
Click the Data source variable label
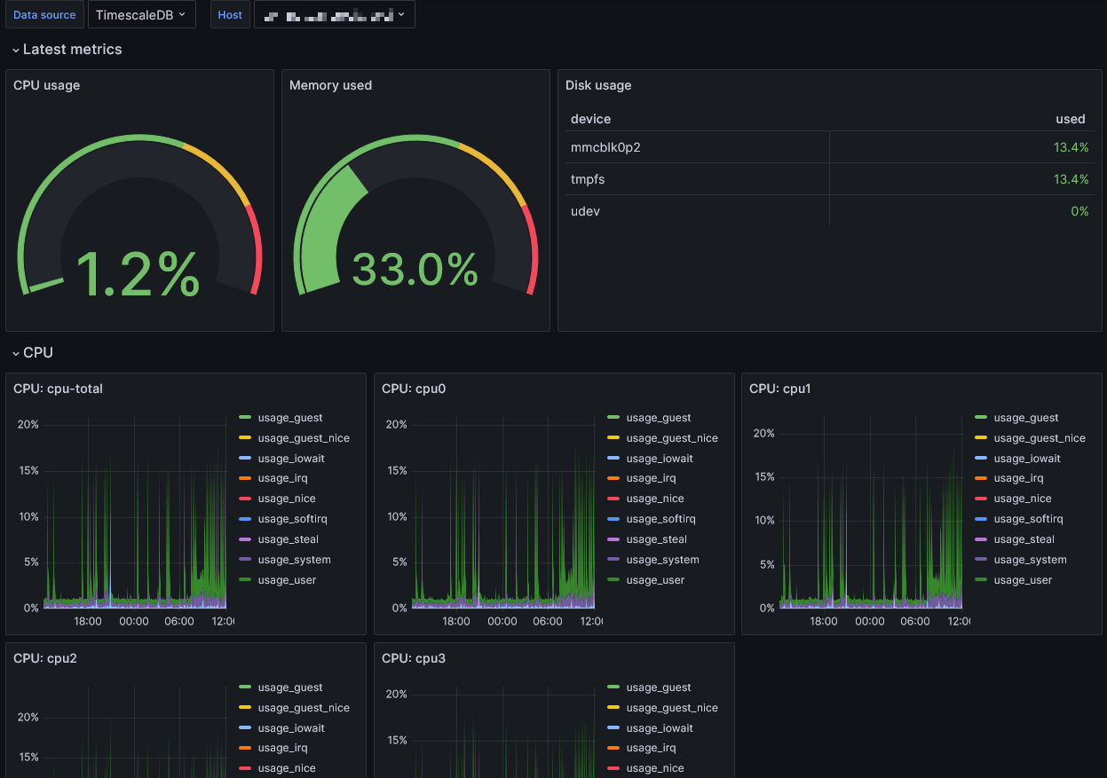point(44,14)
